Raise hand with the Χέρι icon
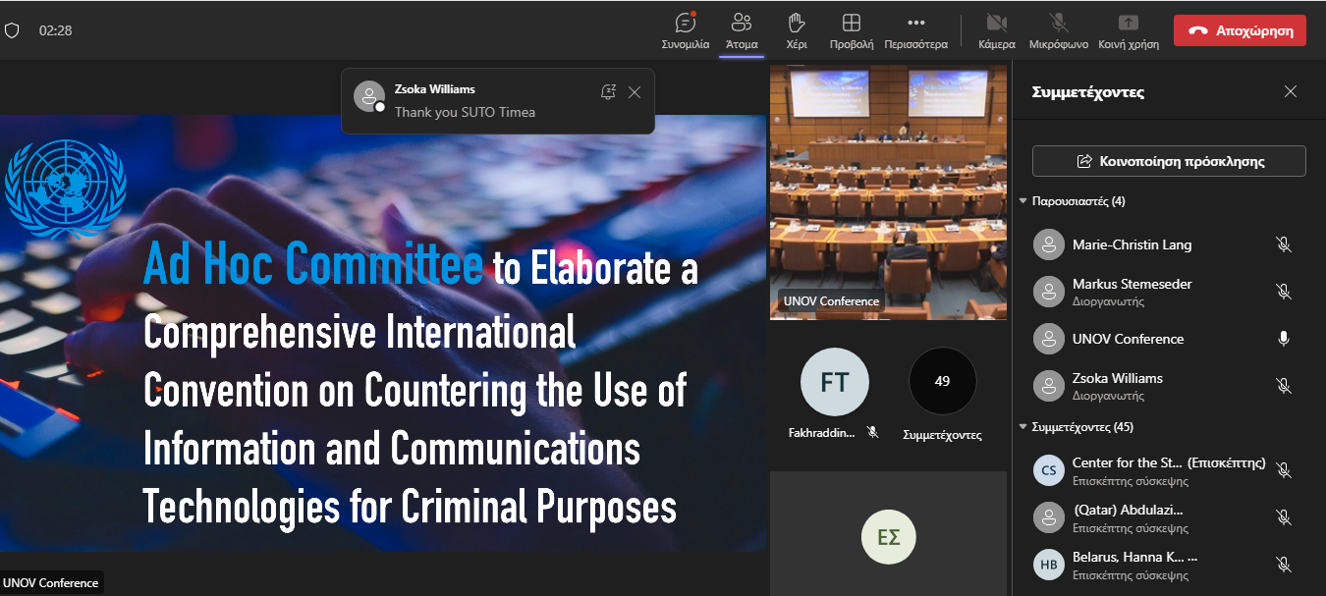This screenshot has width=1326, height=596. [797, 29]
